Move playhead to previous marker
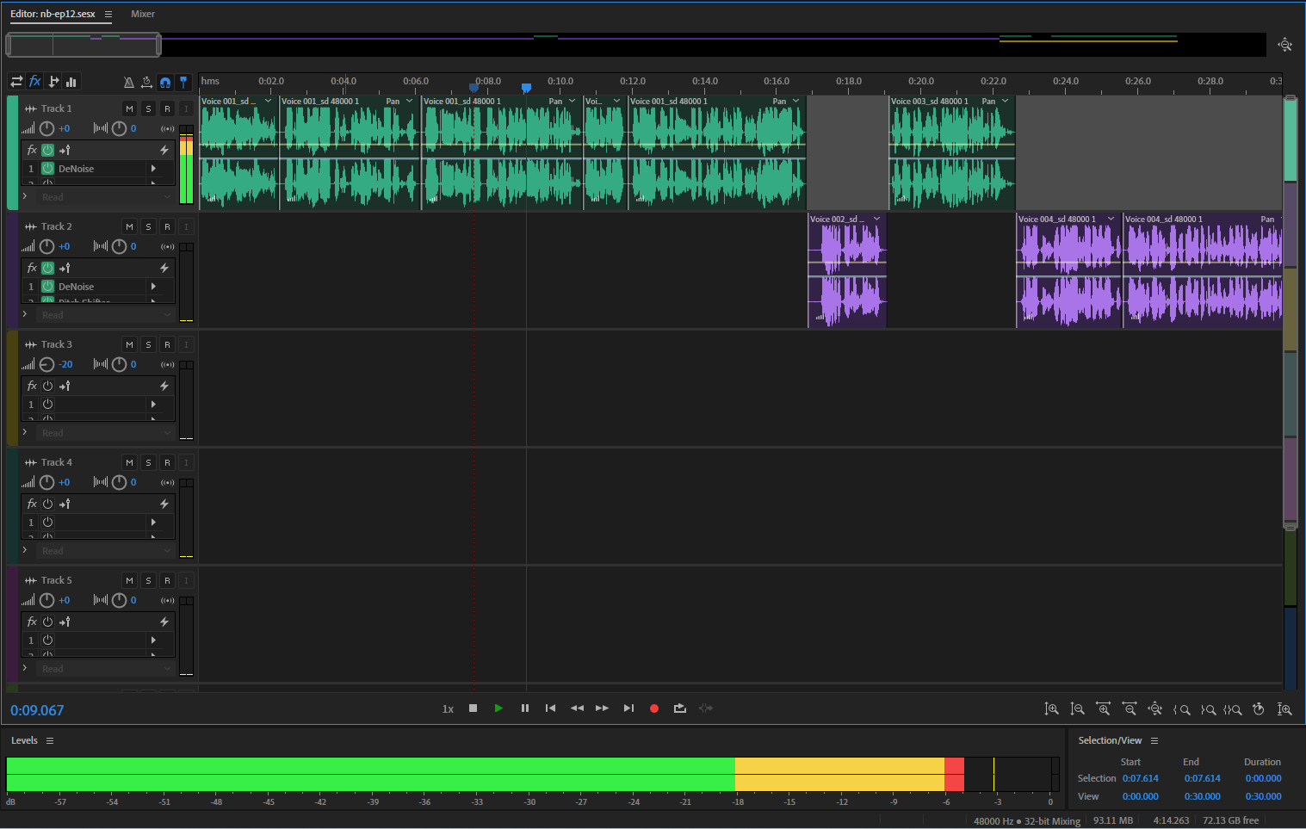This screenshot has width=1306, height=829. click(x=550, y=708)
